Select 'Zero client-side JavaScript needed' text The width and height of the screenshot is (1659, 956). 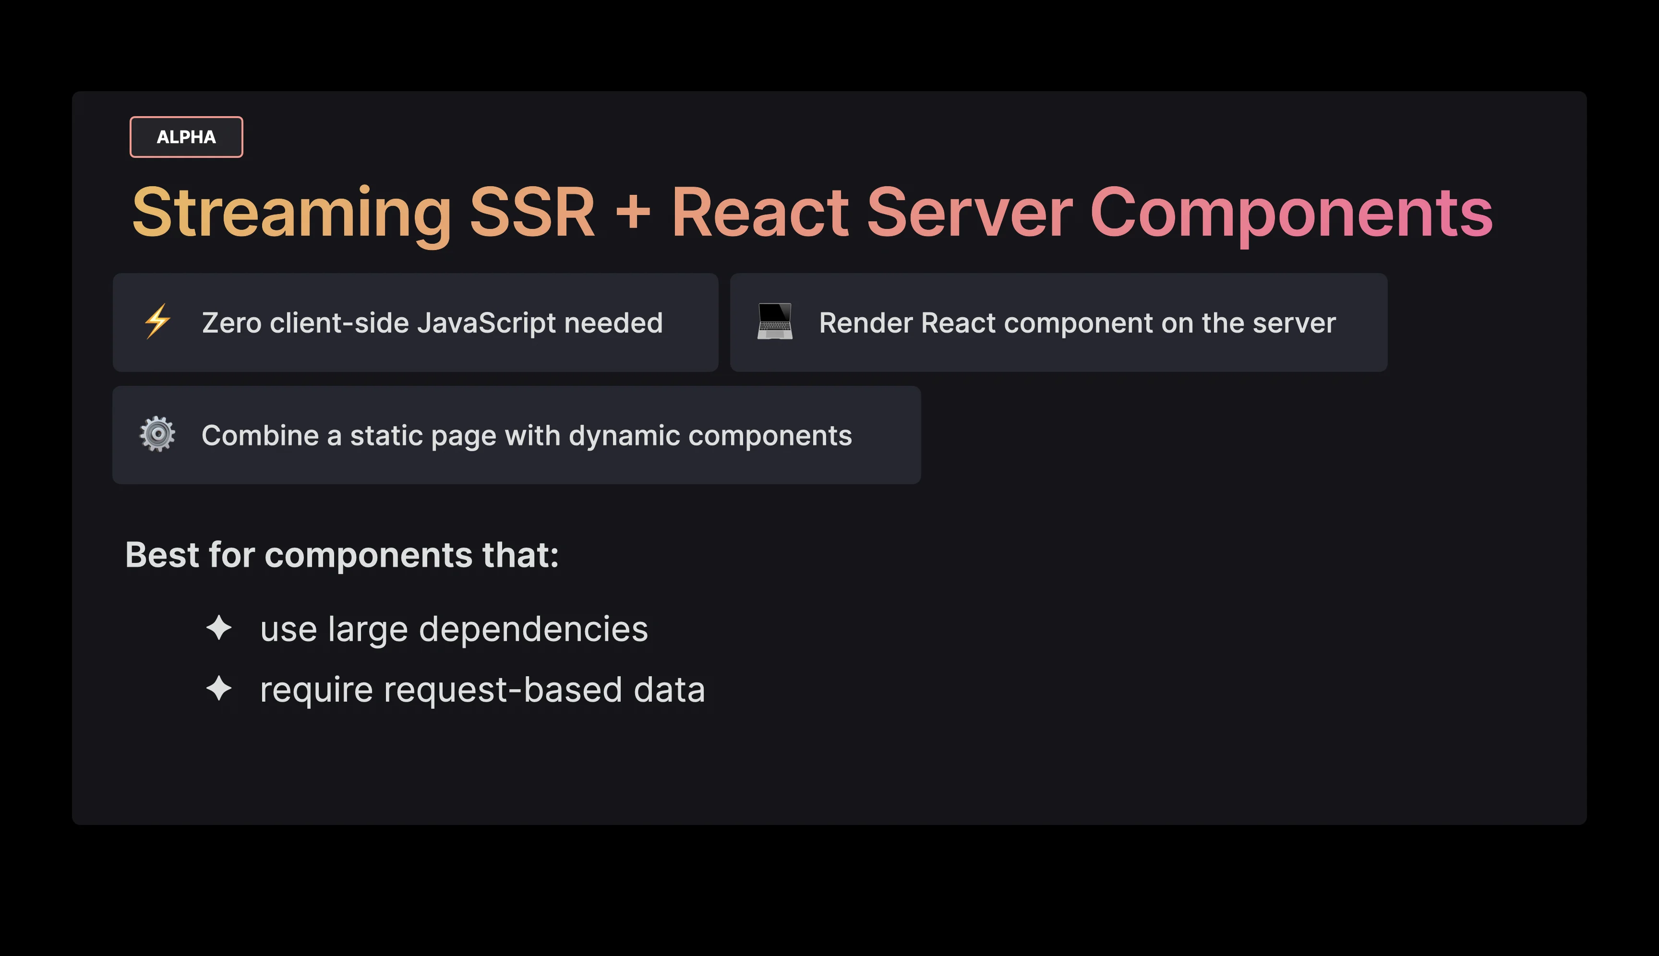[x=432, y=323]
